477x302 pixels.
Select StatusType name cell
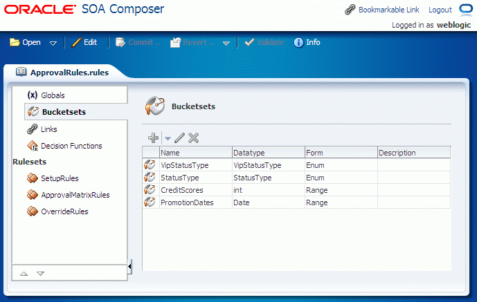[x=196, y=178]
